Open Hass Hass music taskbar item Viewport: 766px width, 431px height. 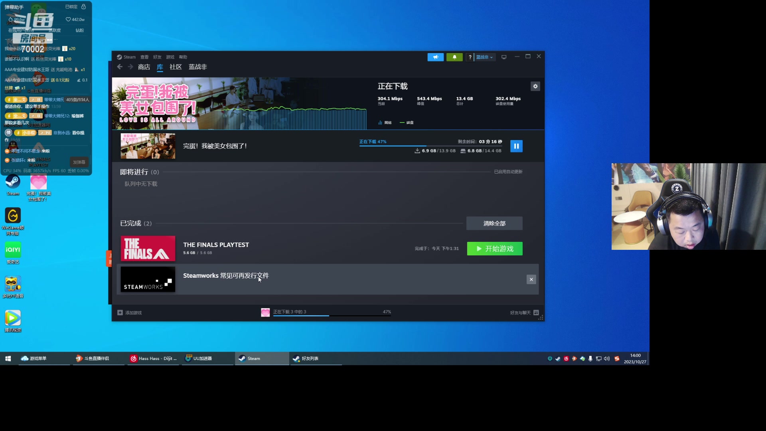point(154,358)
